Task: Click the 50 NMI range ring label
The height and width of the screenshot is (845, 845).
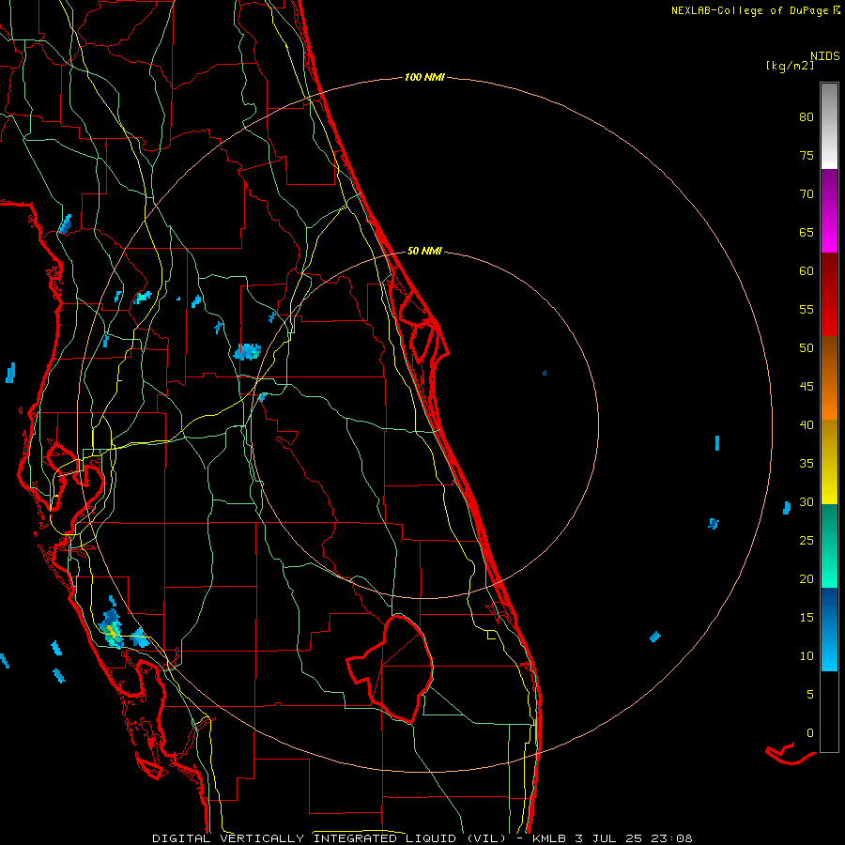Action: [x=424, y=251]
